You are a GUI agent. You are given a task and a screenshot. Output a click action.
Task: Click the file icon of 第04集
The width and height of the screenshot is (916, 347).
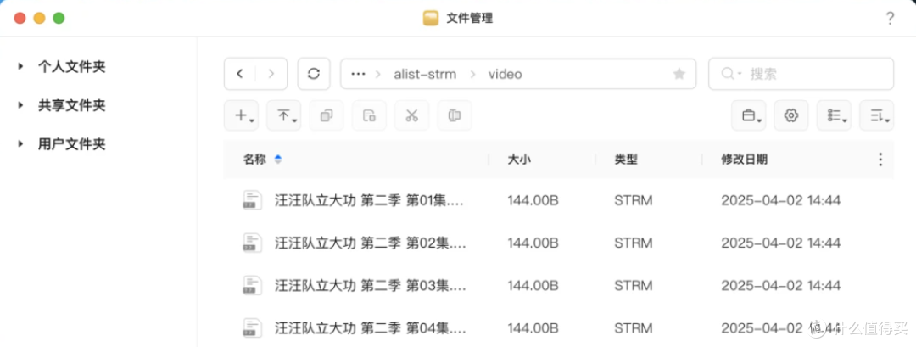pos(253,327)
